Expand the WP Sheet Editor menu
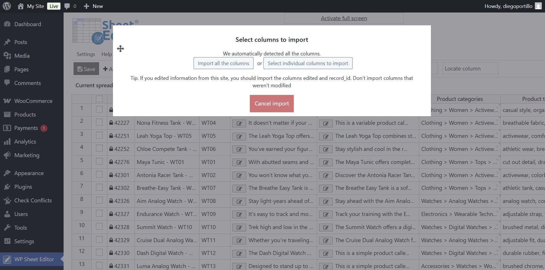 (x=34, y=259)
